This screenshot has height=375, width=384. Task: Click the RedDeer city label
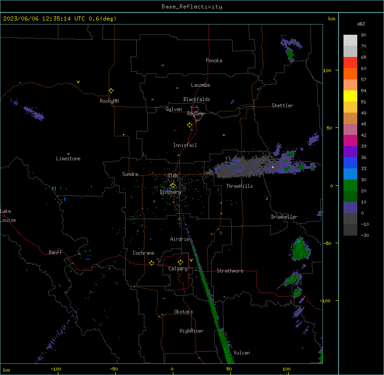pyautogui.click(x=196, y=114)
